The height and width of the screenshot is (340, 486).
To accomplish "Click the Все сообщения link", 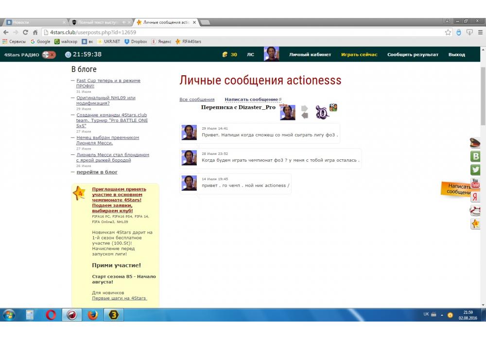I will point(197,100).
